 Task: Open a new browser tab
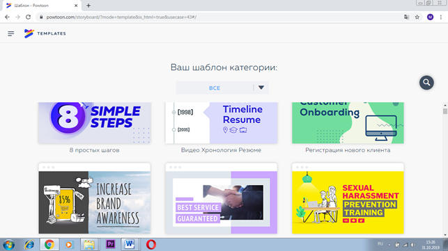point(88,6)
